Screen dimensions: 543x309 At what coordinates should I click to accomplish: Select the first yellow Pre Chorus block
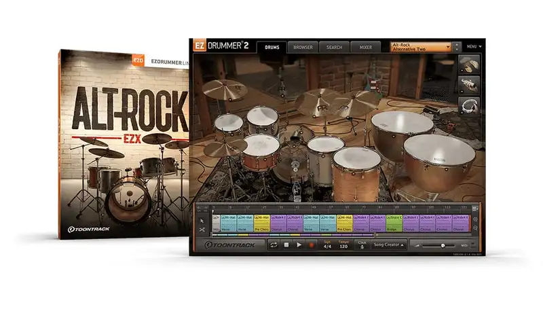click(262, 223)
